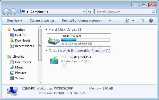Toggle the preview pane
The height and width of the screenshot is (100, 159).
[142, 21]
